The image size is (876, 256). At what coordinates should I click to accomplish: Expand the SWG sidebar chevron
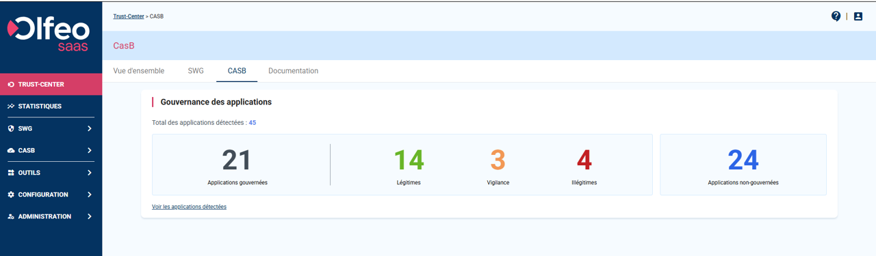tap(90, 128)
